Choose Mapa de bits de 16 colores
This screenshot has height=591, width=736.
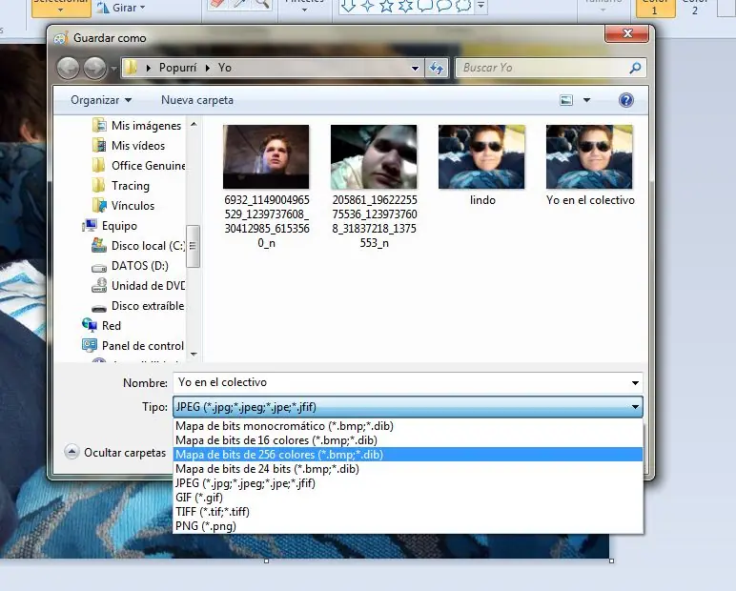[408, 440]
